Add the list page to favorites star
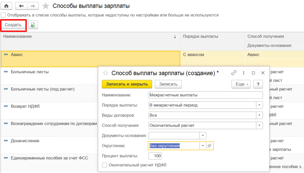 click(x=46, y=6)
